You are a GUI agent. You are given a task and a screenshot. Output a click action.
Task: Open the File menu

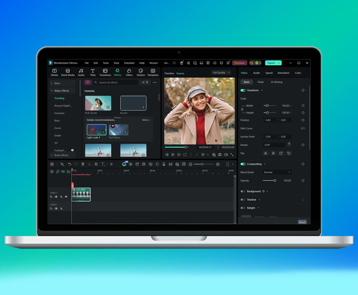pyautogui.click(x=87, y=63)
